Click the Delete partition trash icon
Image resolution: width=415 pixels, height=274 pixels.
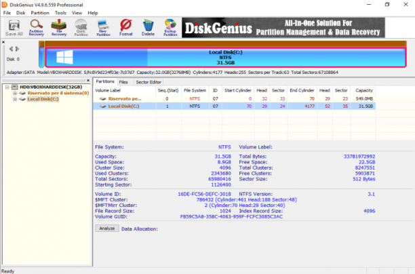pos(148,28)
